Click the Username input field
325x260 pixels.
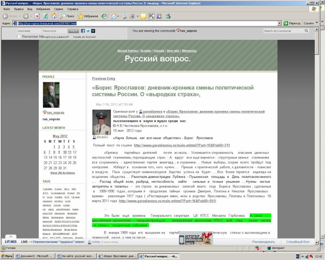coord(29,31)
